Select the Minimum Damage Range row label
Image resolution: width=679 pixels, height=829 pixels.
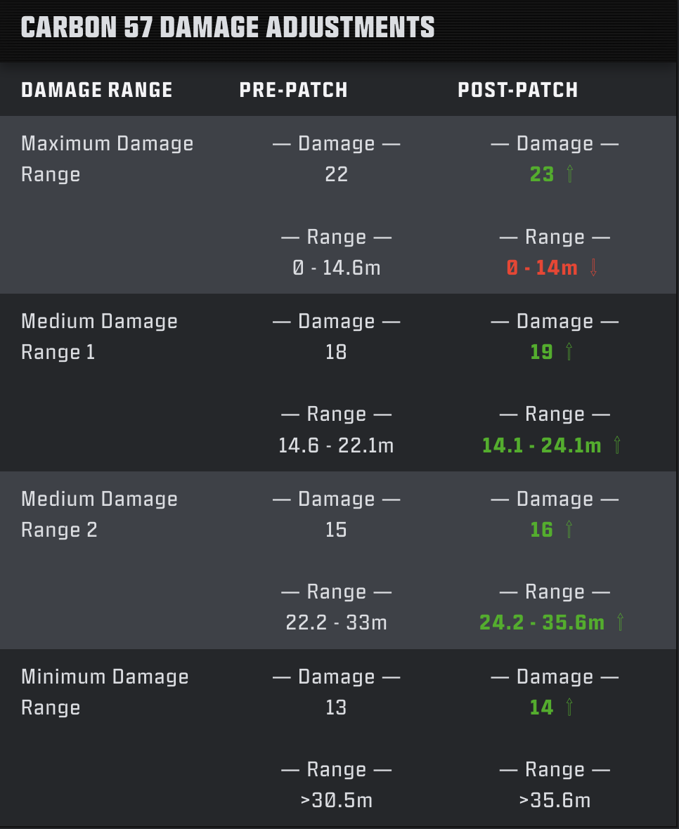(105, 692)
